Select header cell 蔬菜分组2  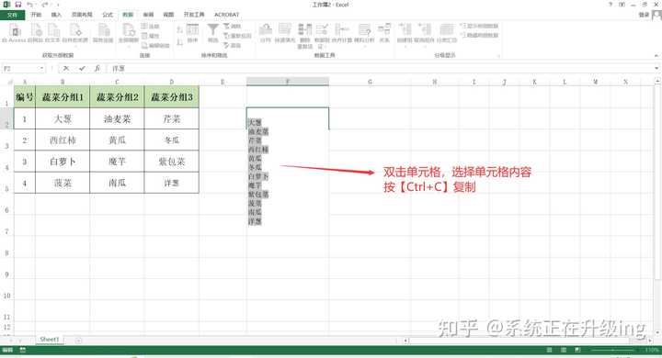[117, 97]
